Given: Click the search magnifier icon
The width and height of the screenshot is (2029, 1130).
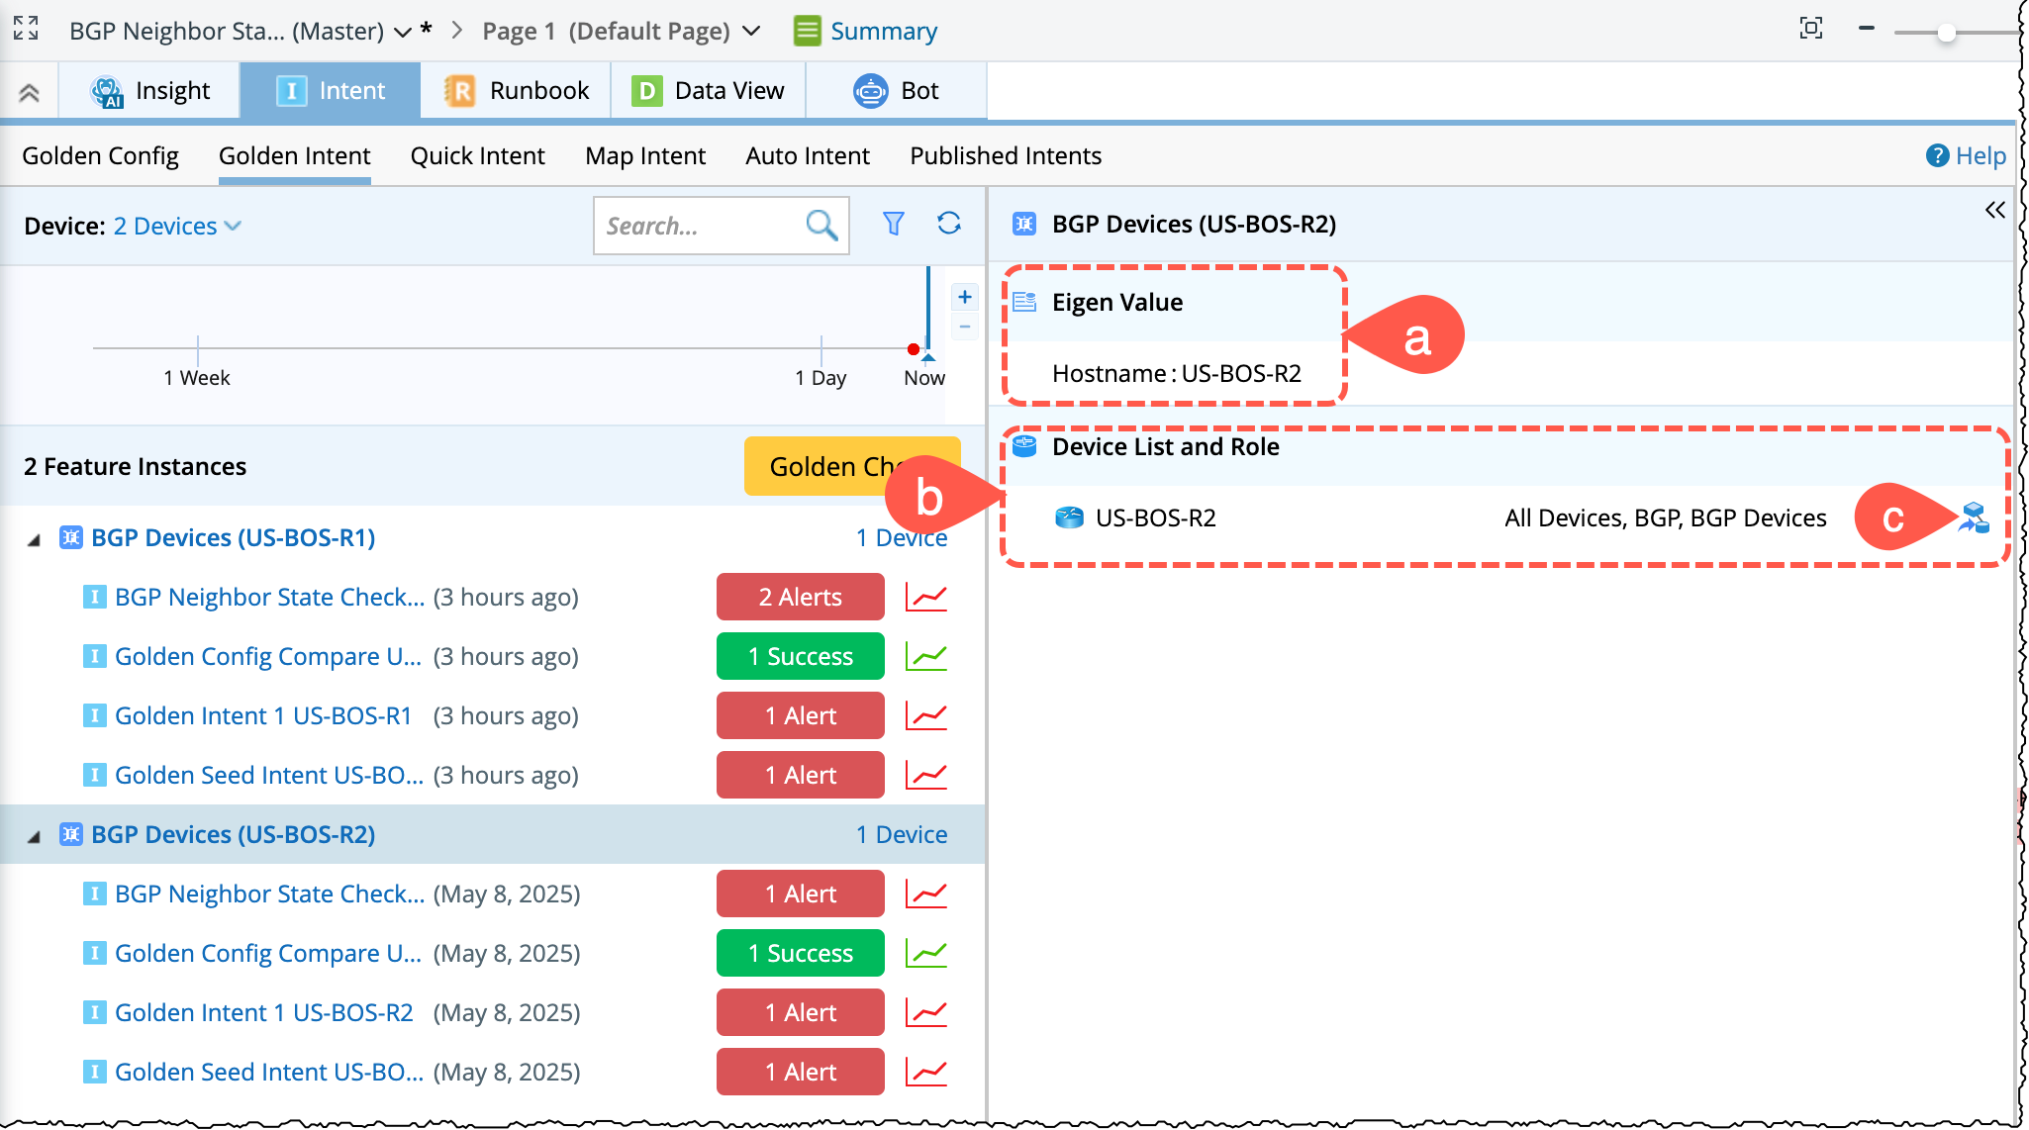Looking at the screenshot, I should (x=821, y=226).
